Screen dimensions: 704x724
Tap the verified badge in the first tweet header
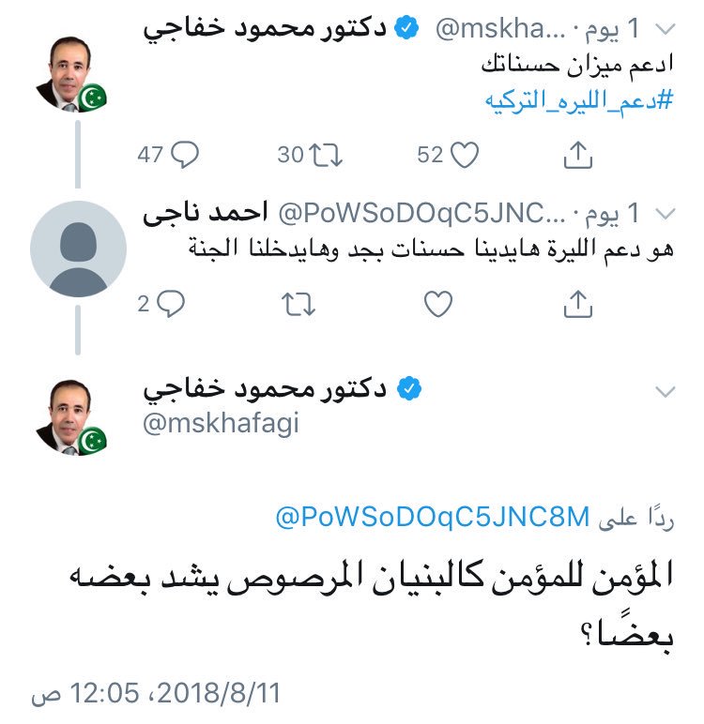(x=406, y=28)
